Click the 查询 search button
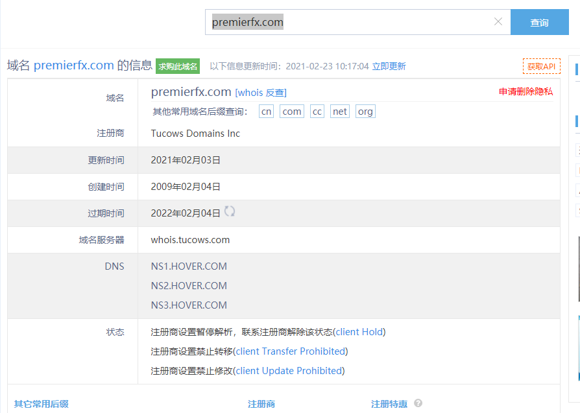580x413 pixels. (x=539, y=22)
